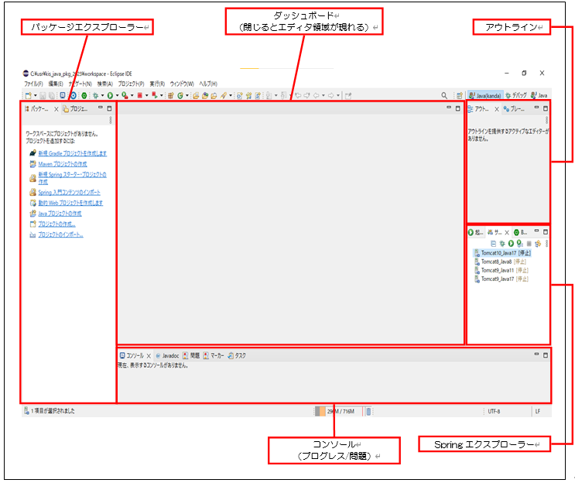Click the red Stop icon in the toolbar
This screenshot has height=483, width=575.
point(140,96)
